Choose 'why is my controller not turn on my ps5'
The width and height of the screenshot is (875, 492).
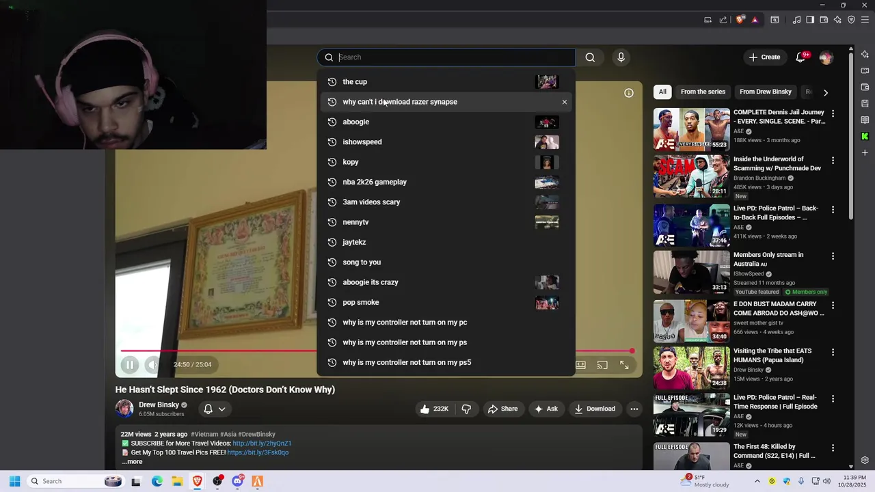click(447, 362)
